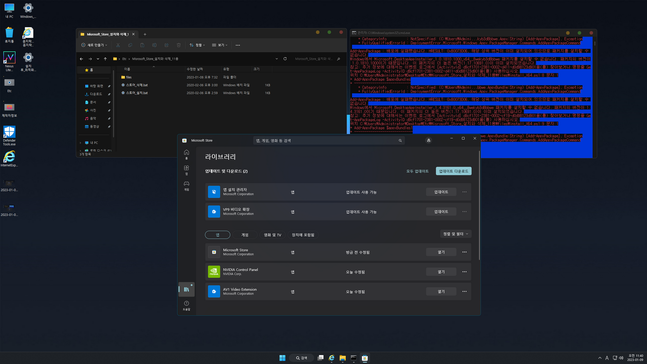Open the 보기 view dropdown in Explorer
This screenshot has height=364, width=647.
pos(220,45)
